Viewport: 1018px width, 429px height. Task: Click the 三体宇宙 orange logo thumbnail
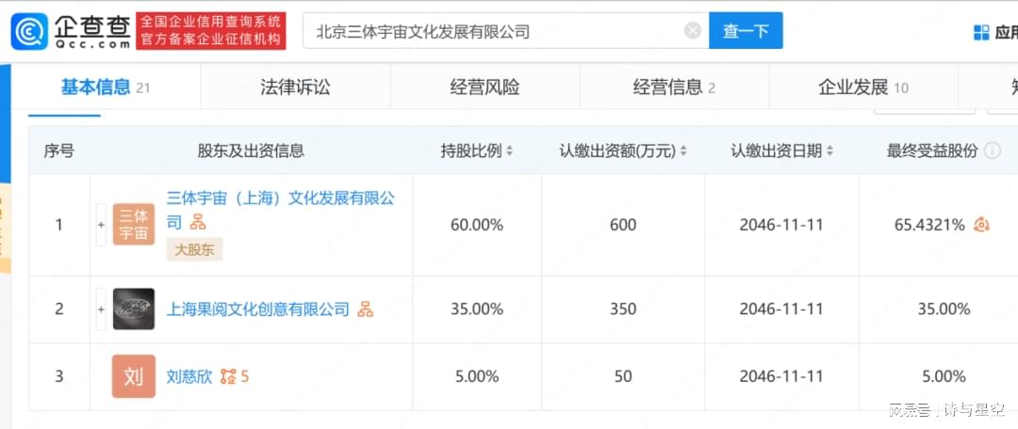(134, 224)
